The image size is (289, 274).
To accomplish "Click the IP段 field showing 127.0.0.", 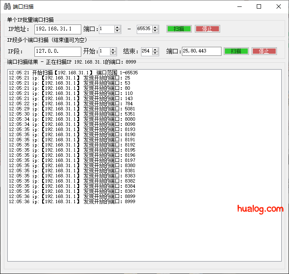I will click(x=58, y=51).
